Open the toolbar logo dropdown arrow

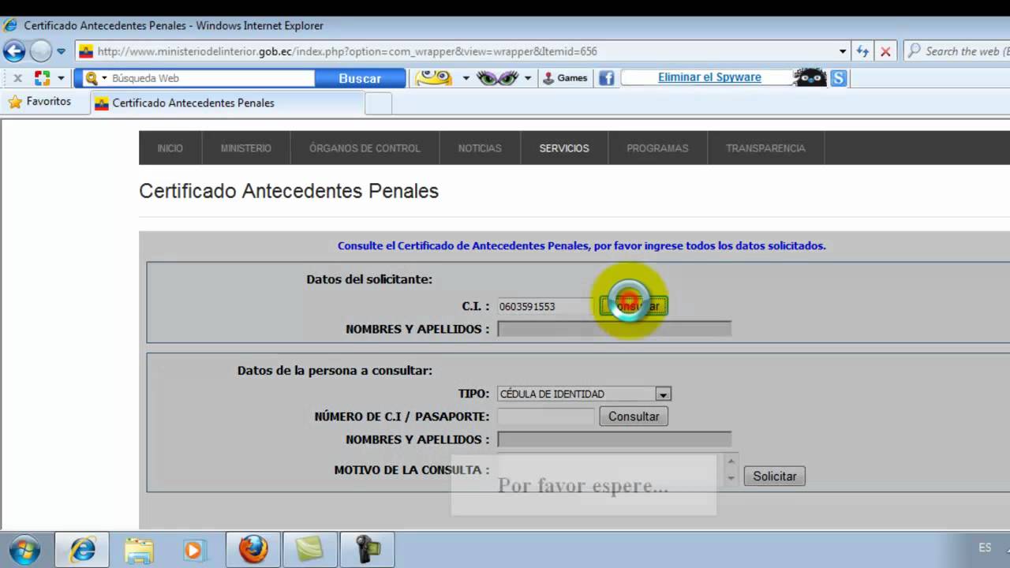[x=62, y=78]
